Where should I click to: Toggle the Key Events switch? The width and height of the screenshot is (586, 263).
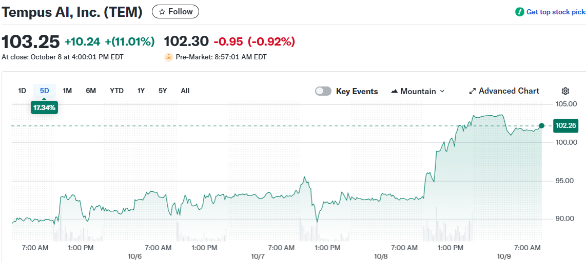tap(323, 91)
